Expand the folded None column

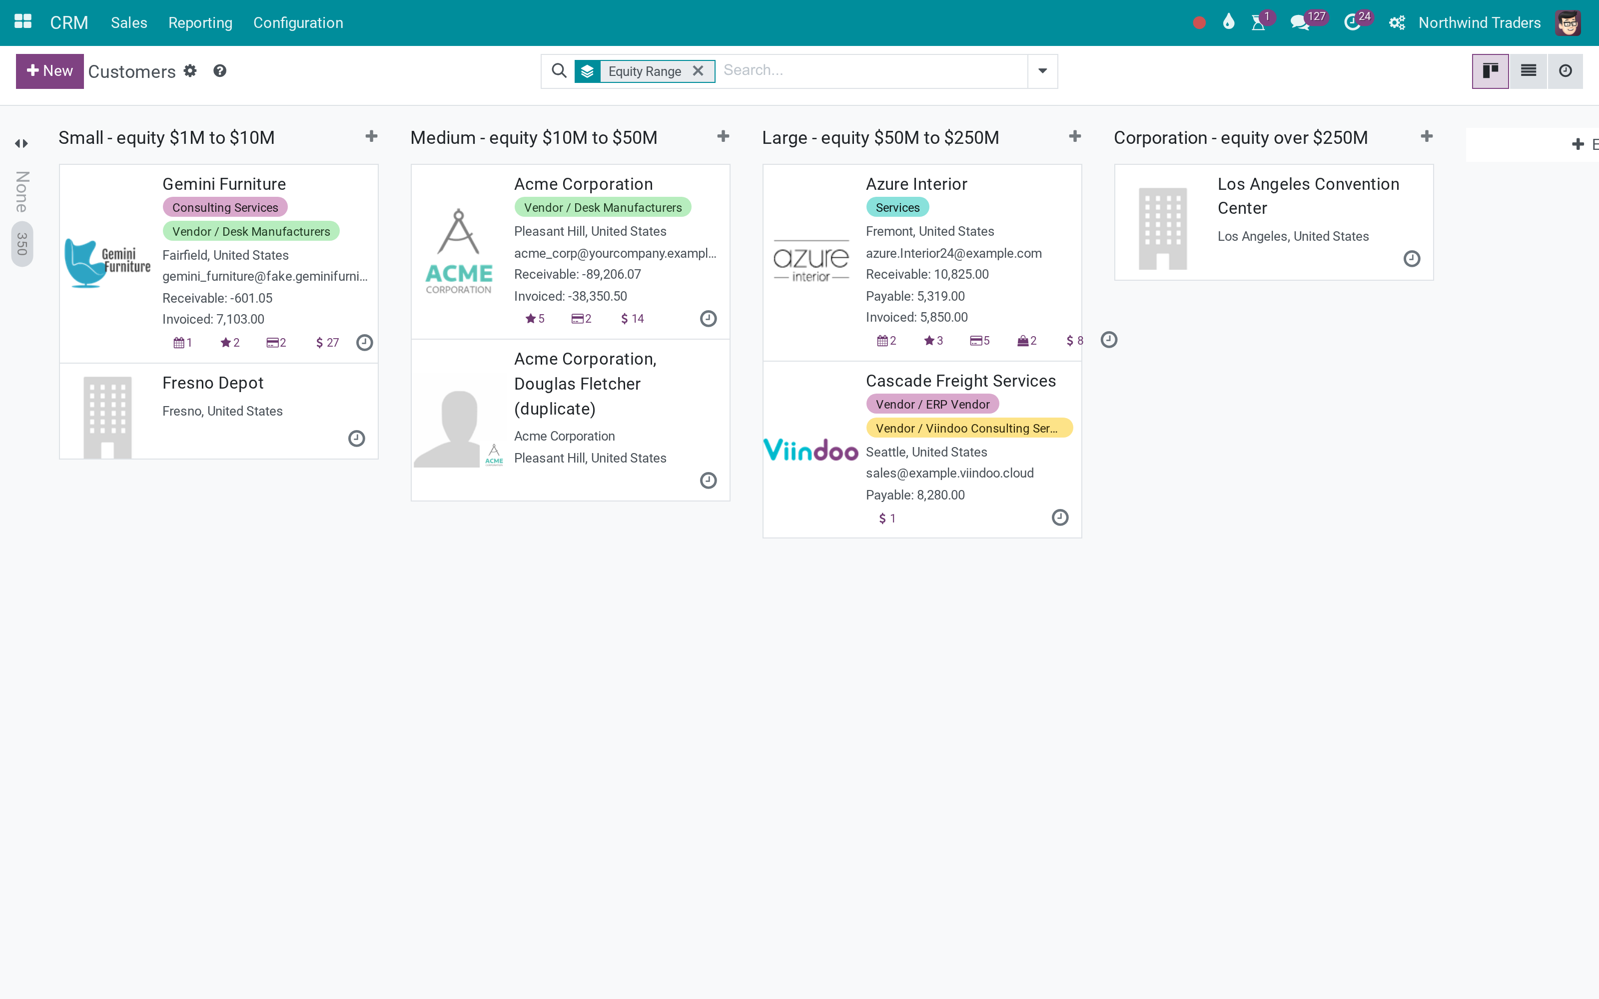22,143
